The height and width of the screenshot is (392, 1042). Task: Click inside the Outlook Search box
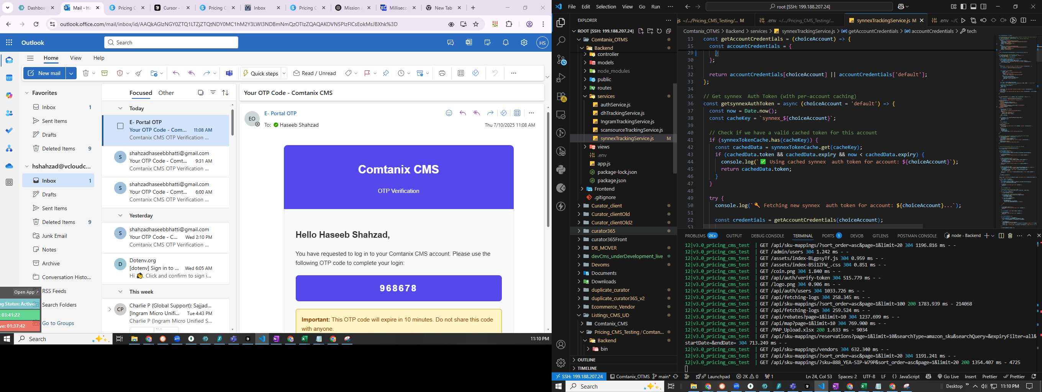[x=171, y=42]
